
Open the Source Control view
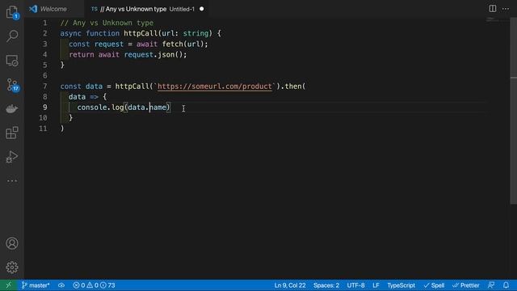pos(13,85)
